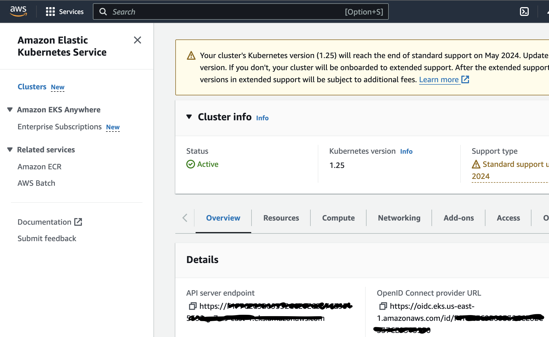Select the Networking tab

pos(399,218)
